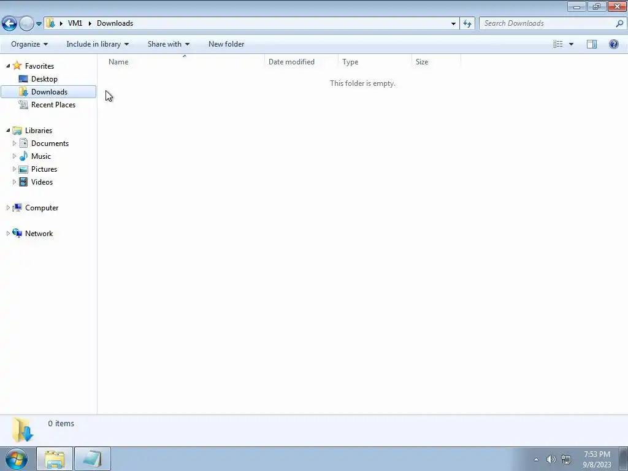Restore down the Downloads window
The width and height of the screenshot is (628, 471).
(x=597, y=6)
